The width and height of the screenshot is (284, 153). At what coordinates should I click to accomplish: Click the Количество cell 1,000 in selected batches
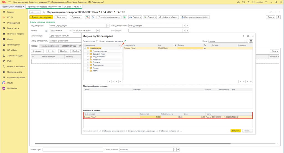click(150, 117)
